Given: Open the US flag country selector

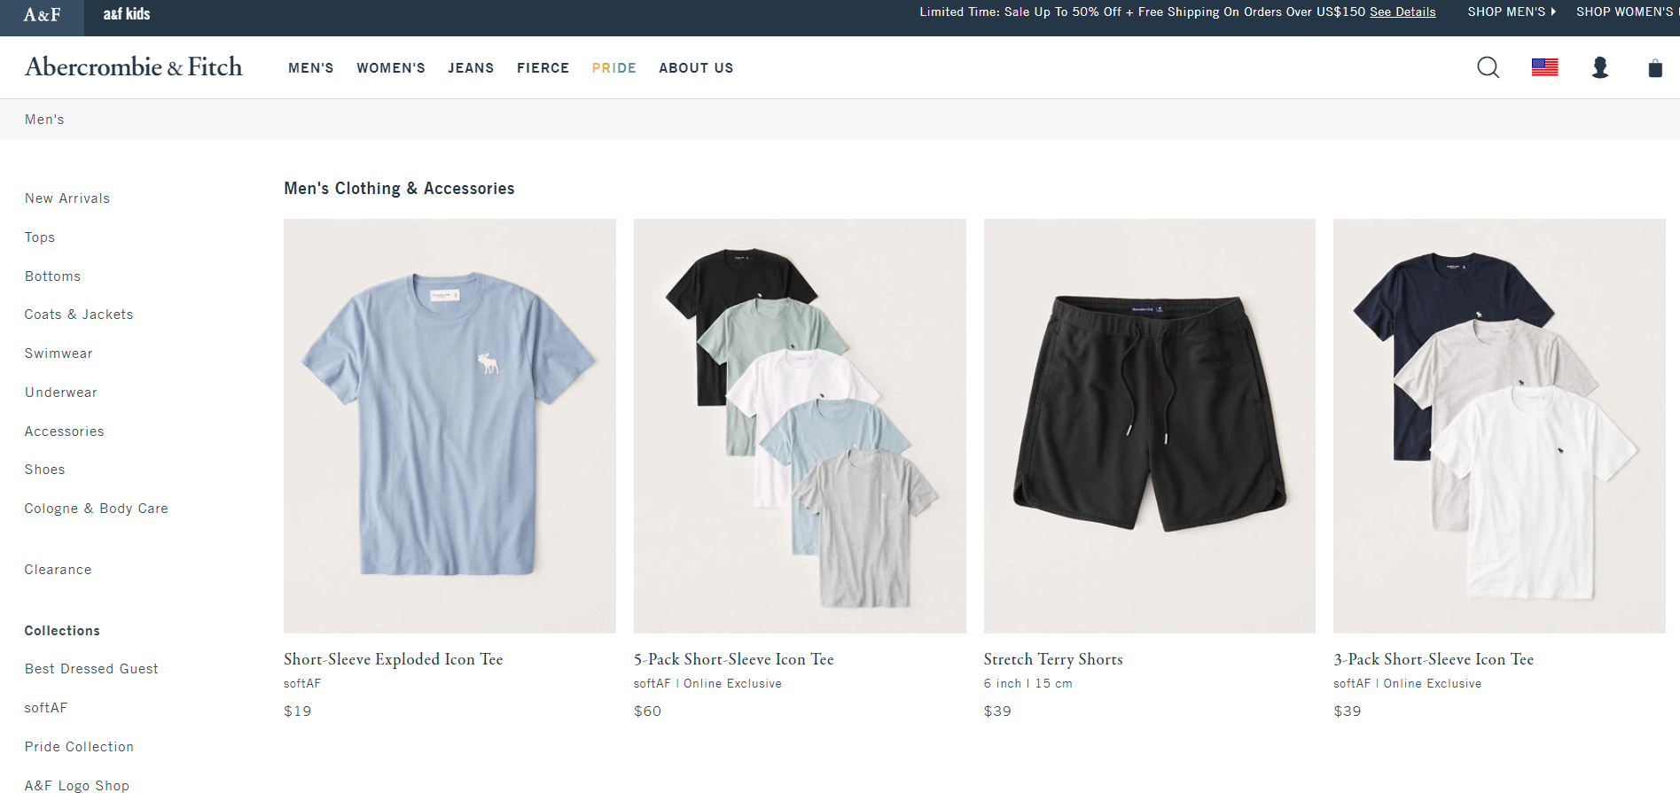Looking at the screenshot, I should 1544,66.
